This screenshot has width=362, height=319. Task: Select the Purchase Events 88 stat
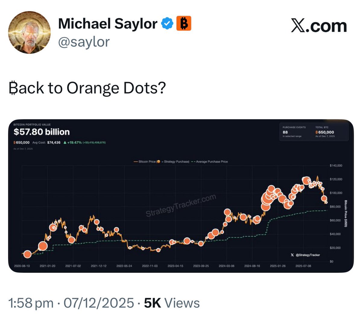(285, 132)
